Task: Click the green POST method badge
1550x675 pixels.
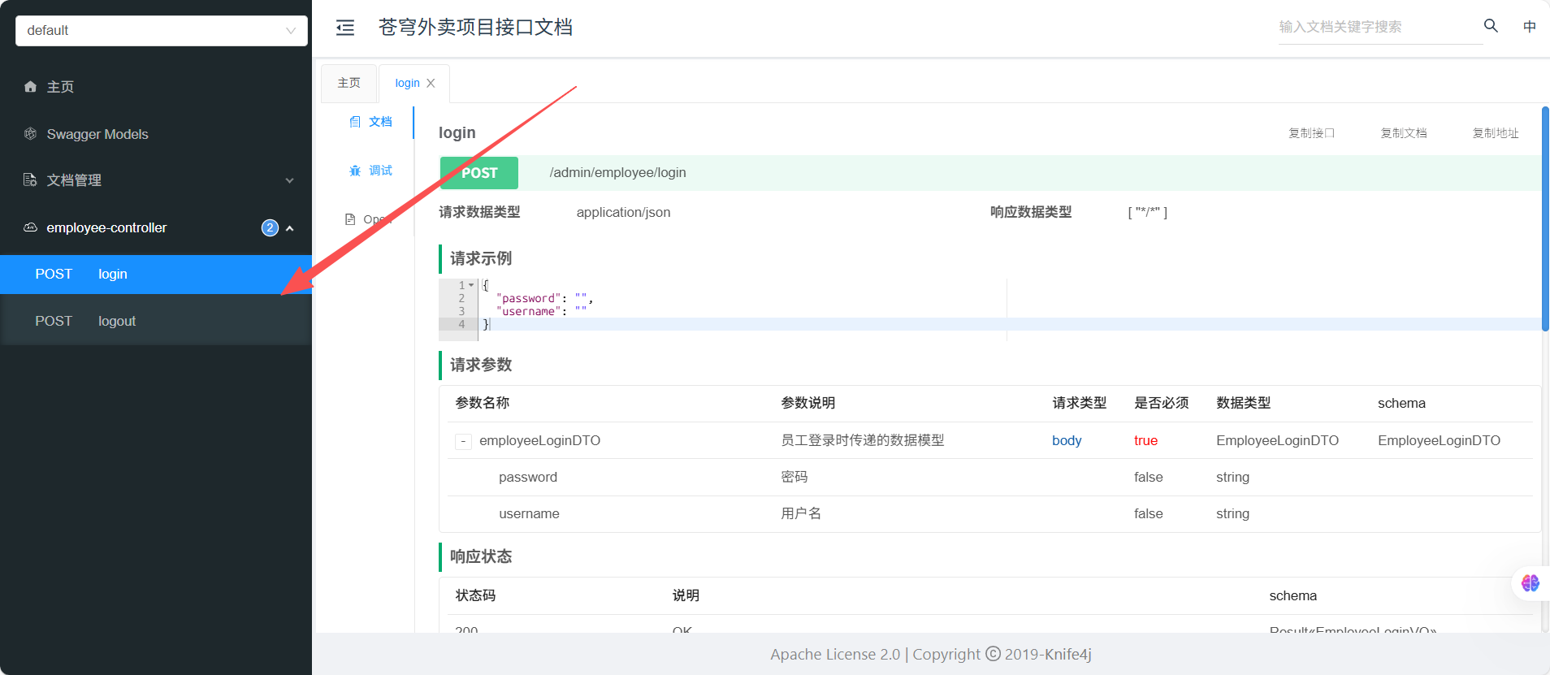Action: (x=479, y=173)
